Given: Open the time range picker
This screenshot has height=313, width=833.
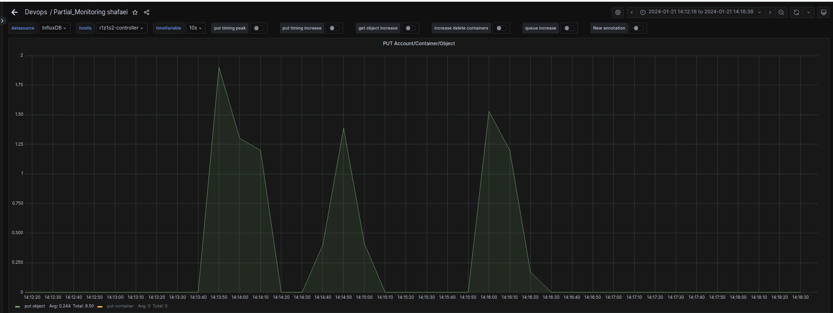Looking at the screenshot, I should pyautogui.click(x=701, y=12).
